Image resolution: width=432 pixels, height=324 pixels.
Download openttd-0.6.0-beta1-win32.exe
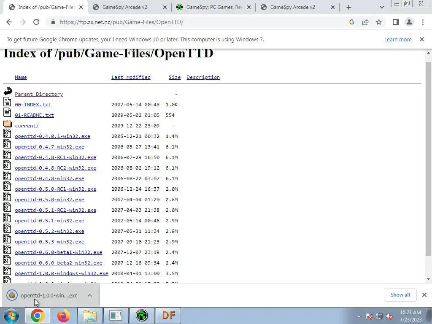[x=58, y=252]
